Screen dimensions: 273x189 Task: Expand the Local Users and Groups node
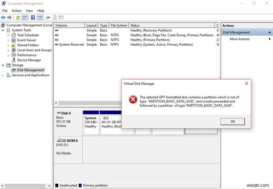click(x=8, y=50)
